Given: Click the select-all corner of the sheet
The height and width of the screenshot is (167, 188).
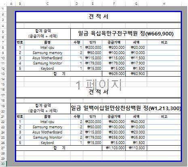Looking at the screenshot, I should click(3, 4).
